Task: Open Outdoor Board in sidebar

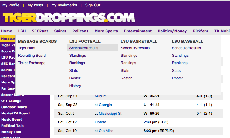Action: click(14, 107)
